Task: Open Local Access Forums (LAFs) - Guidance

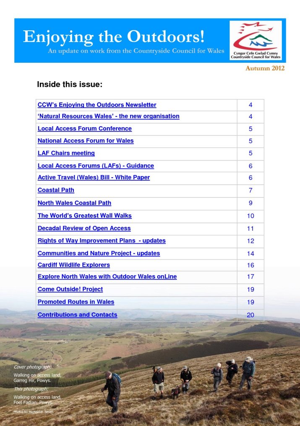Action: (96, 166)
